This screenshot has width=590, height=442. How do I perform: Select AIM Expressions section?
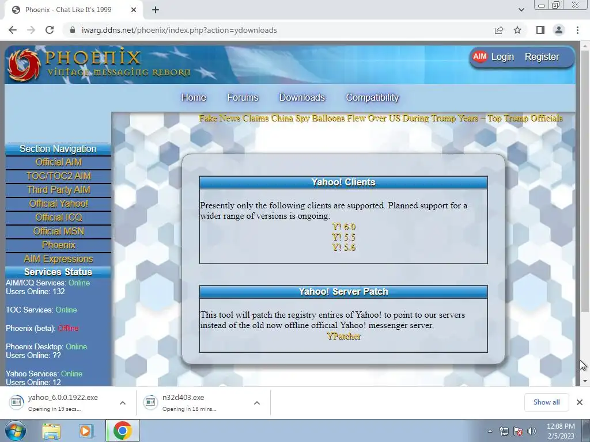pos(58,259)
